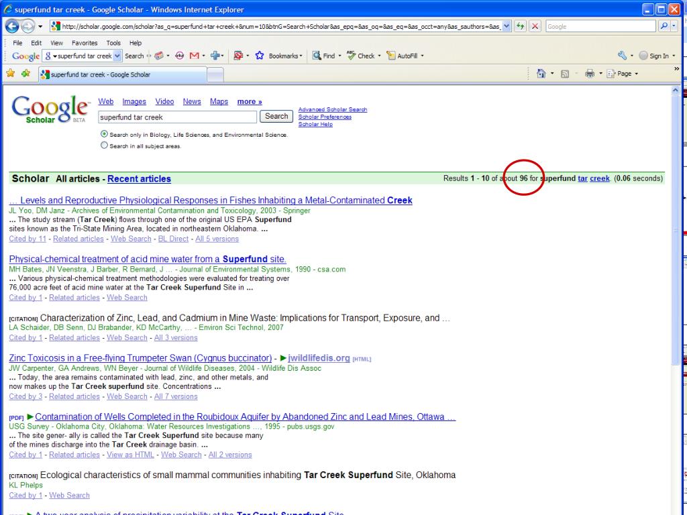Select Search in all subject areas radio
This screenshot has height=515, width=687.
tap(104, 146)
